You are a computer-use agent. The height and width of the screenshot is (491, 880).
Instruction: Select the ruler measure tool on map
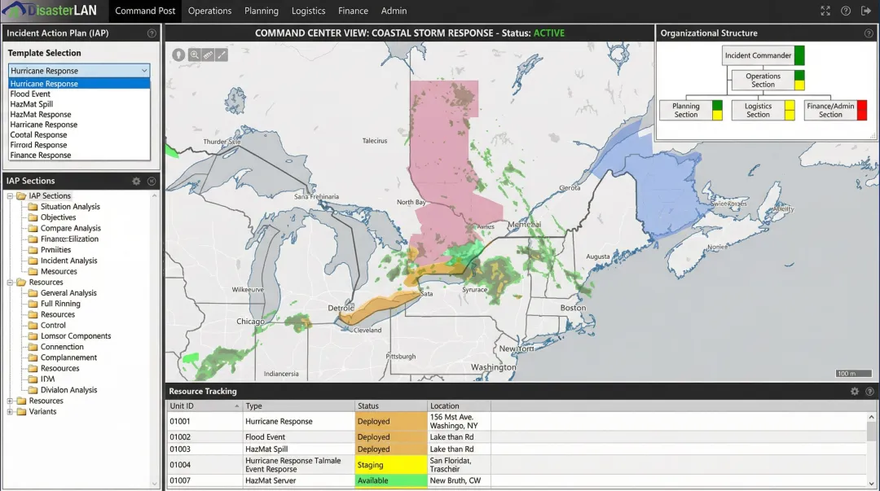[x=208, y=55]
